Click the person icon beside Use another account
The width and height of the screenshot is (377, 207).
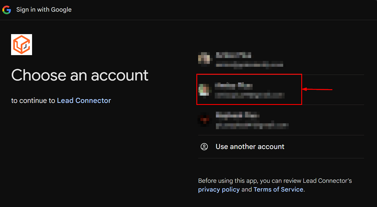click(x=204, y=147)
